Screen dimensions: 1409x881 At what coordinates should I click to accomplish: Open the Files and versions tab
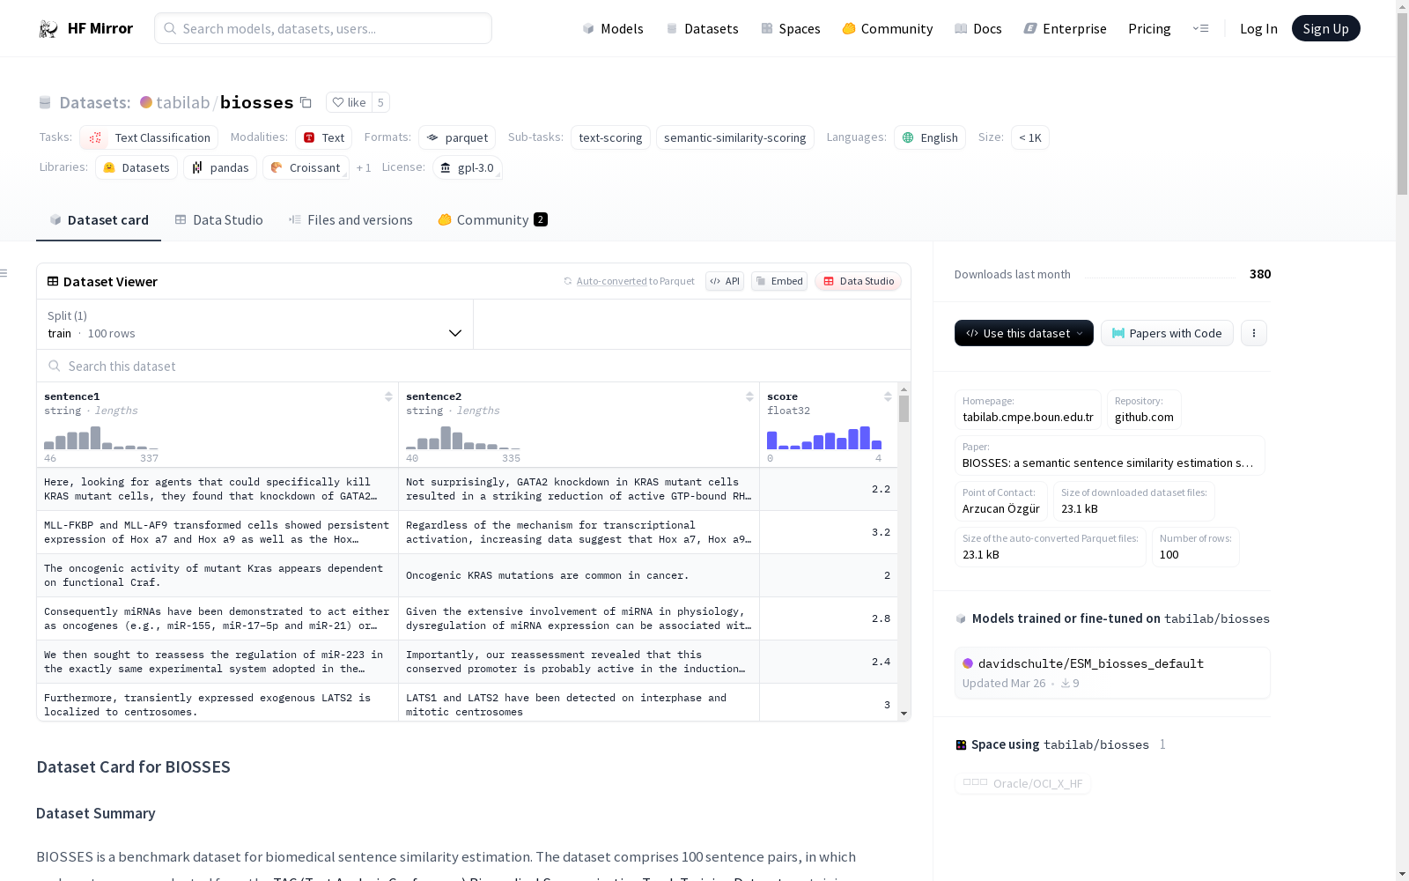(x=350, y=220)
